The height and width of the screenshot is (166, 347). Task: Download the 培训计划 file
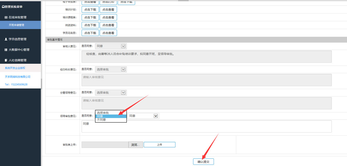(x=90, y=10)
